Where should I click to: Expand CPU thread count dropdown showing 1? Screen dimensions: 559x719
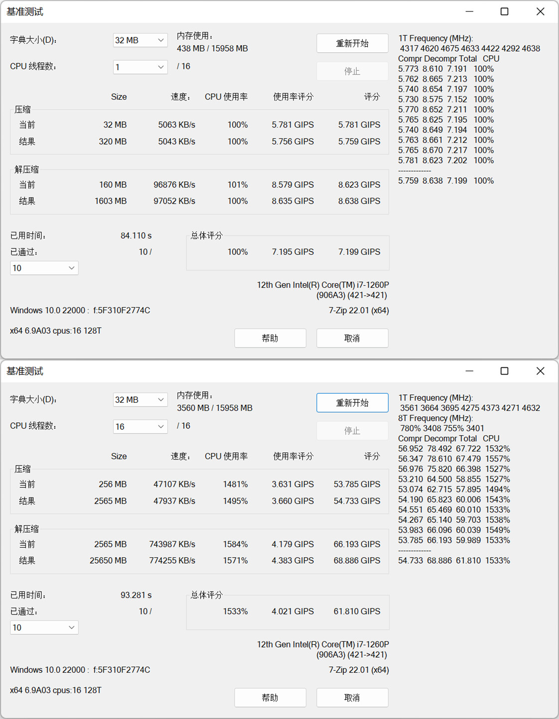pyautogui.click(x=140, y=67)
